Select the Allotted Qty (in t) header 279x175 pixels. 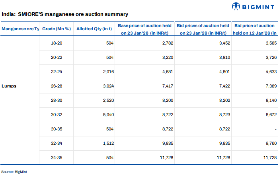point(93,29)
